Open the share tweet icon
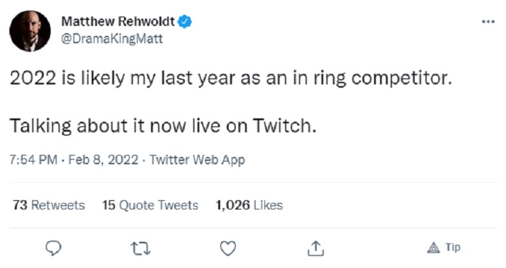The width and height of the screenshot is (506, 268). (315, 248)
